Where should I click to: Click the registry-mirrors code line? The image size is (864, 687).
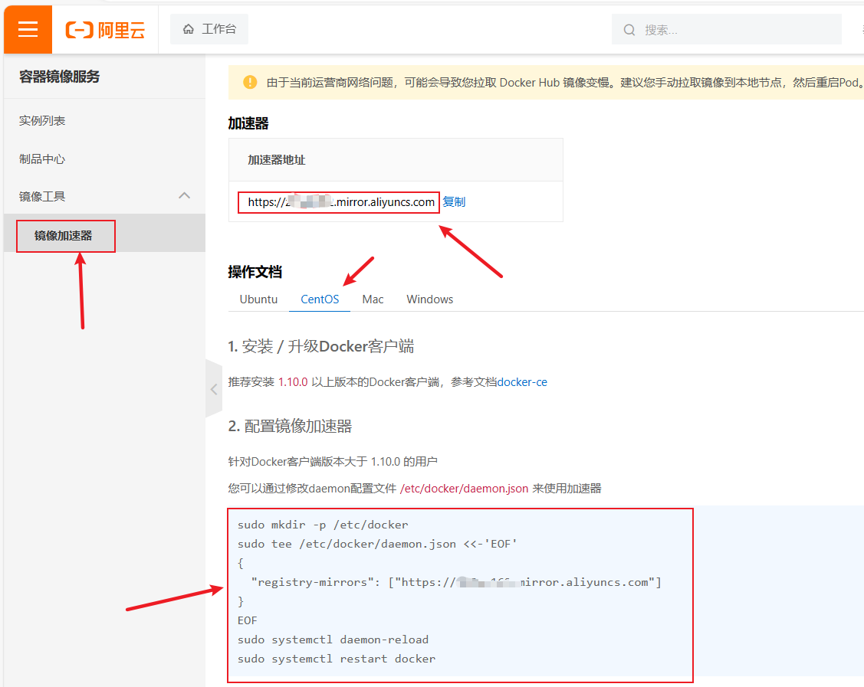pyautogui.click(x=456, y=582)
